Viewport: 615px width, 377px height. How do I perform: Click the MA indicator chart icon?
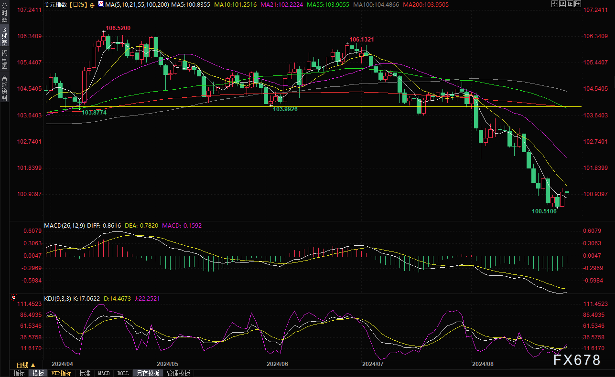point(100,4)
